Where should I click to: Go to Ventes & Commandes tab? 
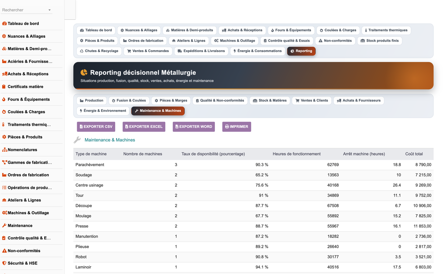148,51
